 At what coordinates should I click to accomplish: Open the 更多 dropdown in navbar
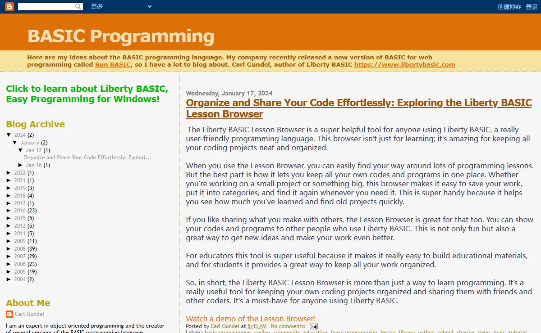tap(121, 6)
